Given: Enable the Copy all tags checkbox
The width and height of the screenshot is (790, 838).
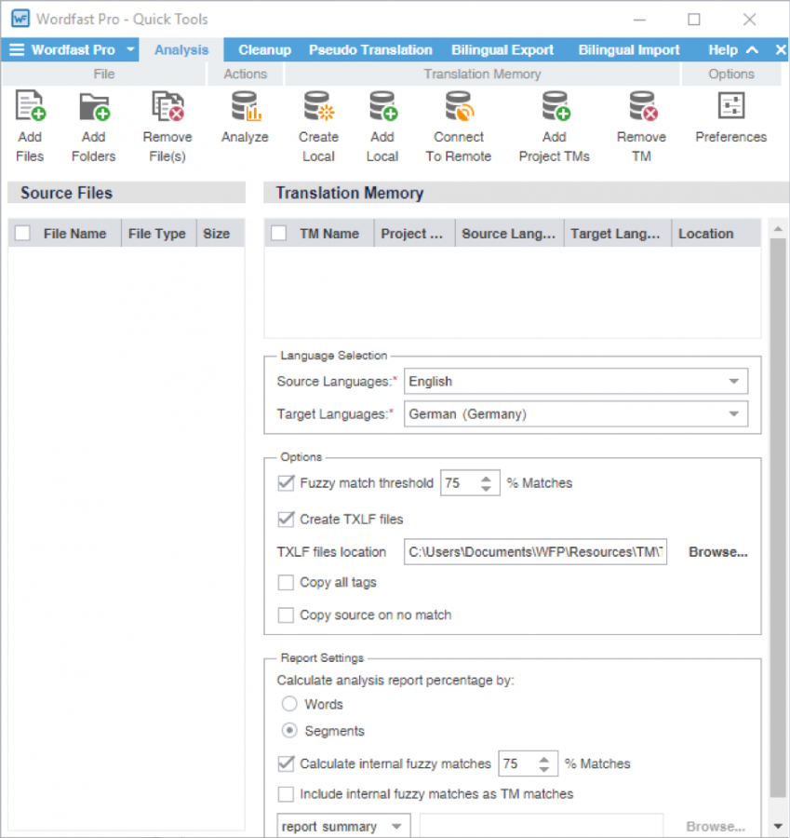Looking at the screenshot, I should pyautogui.click(x=287, y=583).
